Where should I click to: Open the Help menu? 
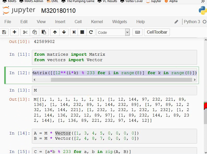(140, 22)
